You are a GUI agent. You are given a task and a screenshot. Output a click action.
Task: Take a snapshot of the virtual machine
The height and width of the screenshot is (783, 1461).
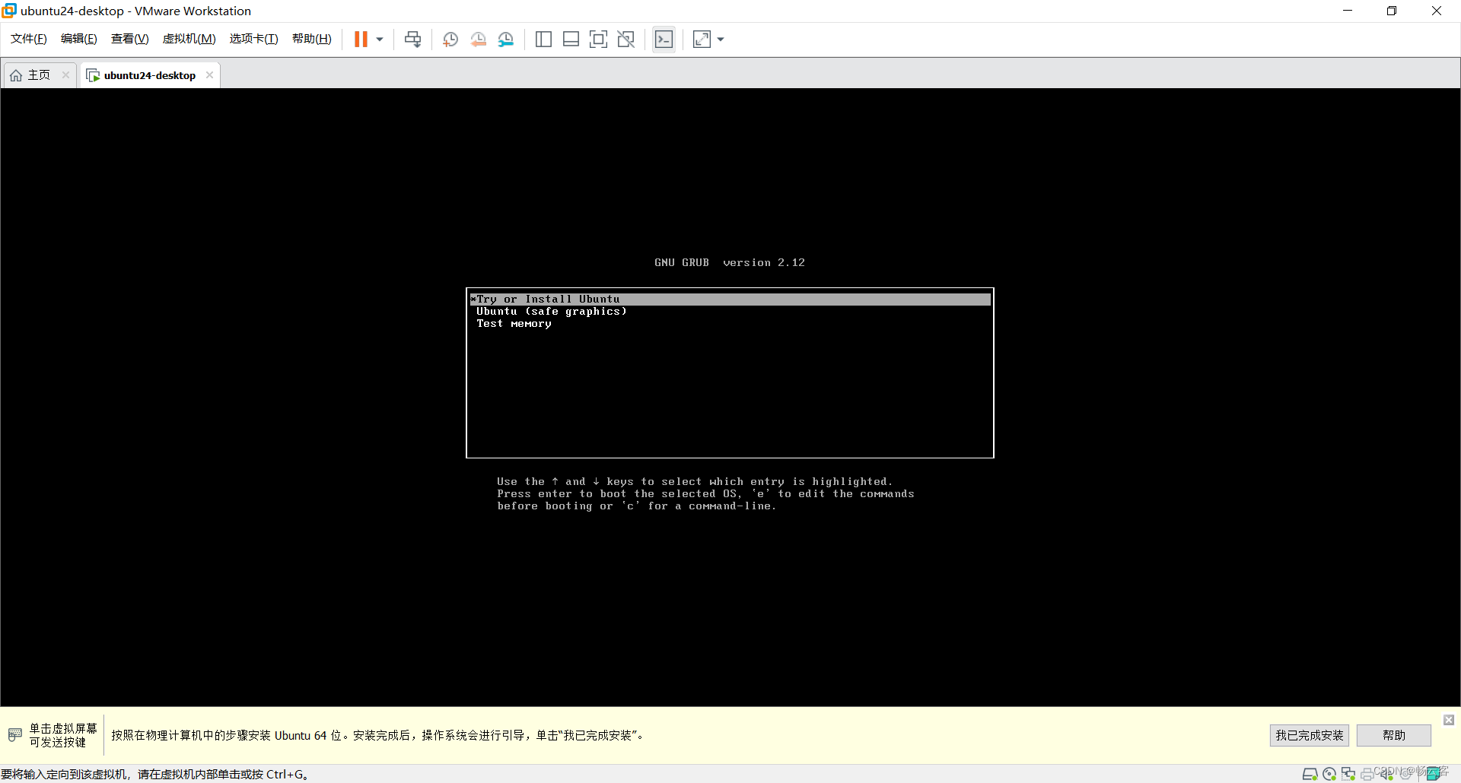(x=450, y=39)
